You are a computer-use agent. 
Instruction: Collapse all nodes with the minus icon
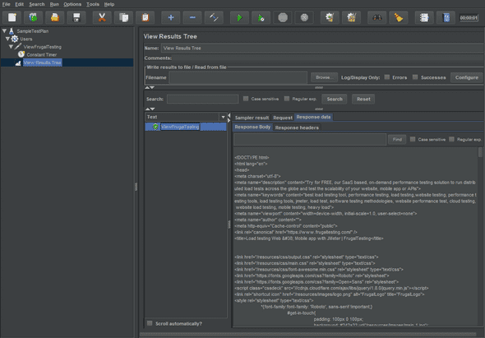click(192, 17)
